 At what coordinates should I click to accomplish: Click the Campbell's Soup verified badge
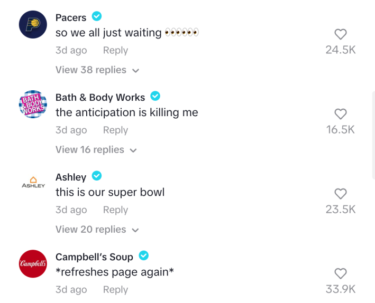coord(143,256)
